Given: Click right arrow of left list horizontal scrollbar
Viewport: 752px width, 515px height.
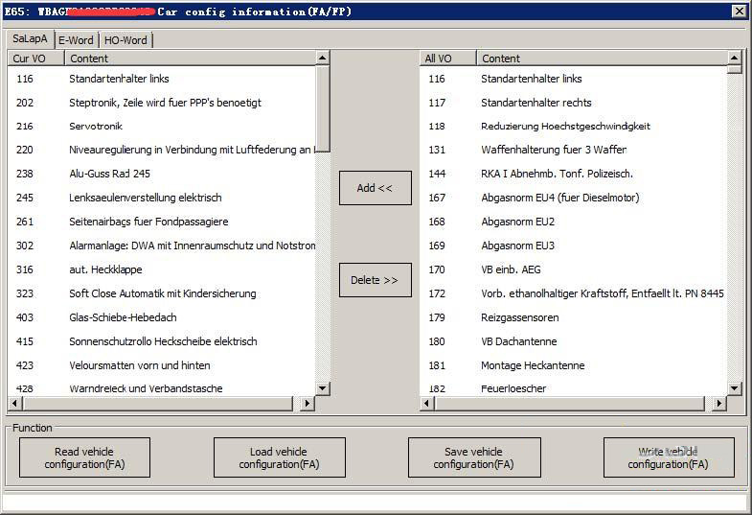Looking at the screenshot, I should pos(308,404).
